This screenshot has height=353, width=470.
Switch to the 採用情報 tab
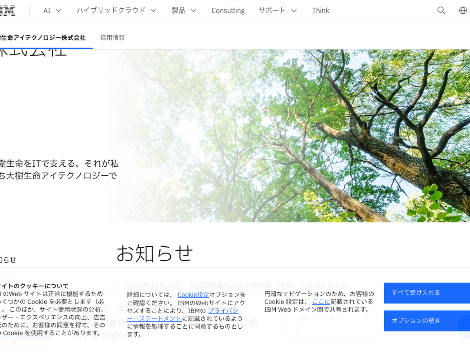[x=112, y=38]
